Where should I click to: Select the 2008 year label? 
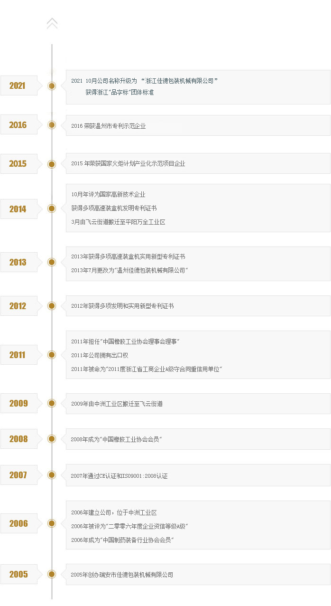coord(18,439)
